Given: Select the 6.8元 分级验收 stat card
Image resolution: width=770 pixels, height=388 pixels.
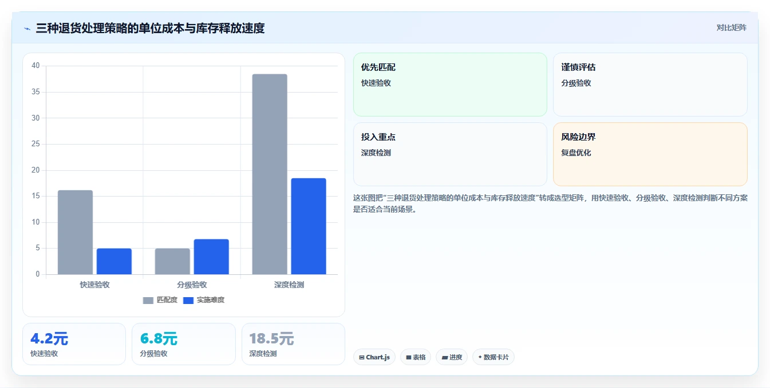Looking at the screenshot, I should (x=184, y=344).
